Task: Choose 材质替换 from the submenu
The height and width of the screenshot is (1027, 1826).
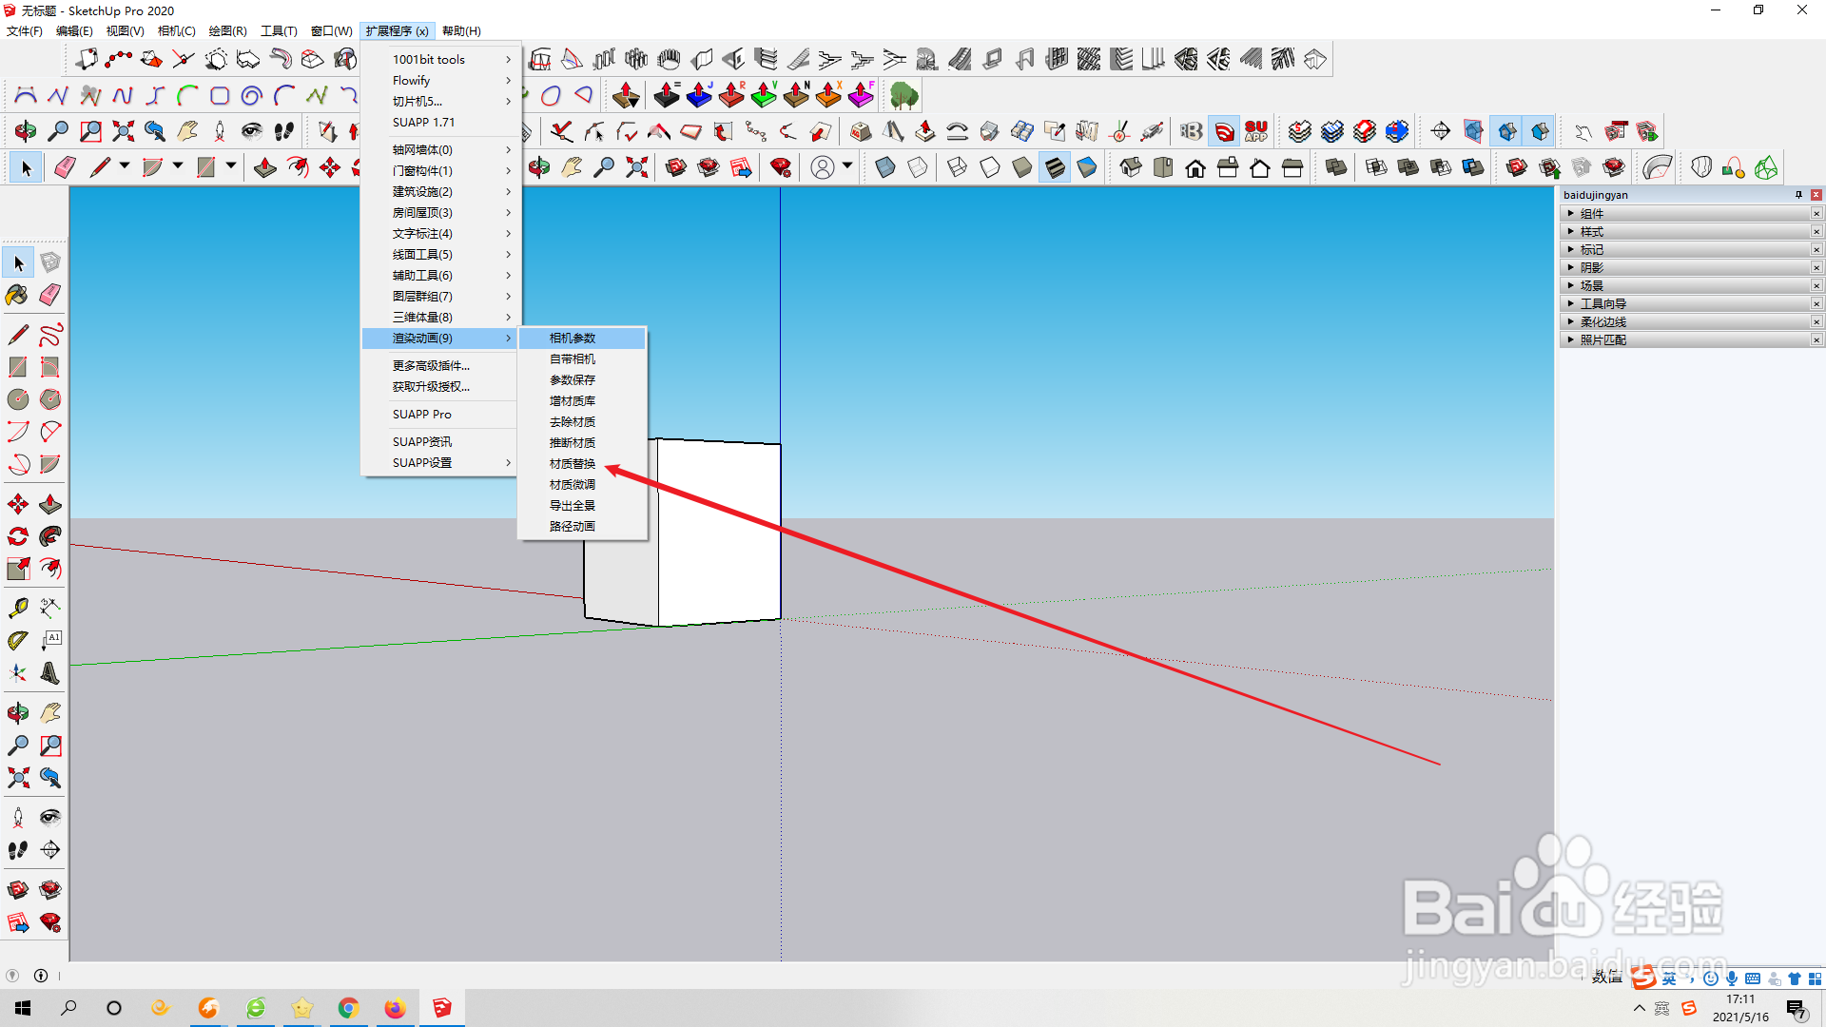Action: coord(573,464)
